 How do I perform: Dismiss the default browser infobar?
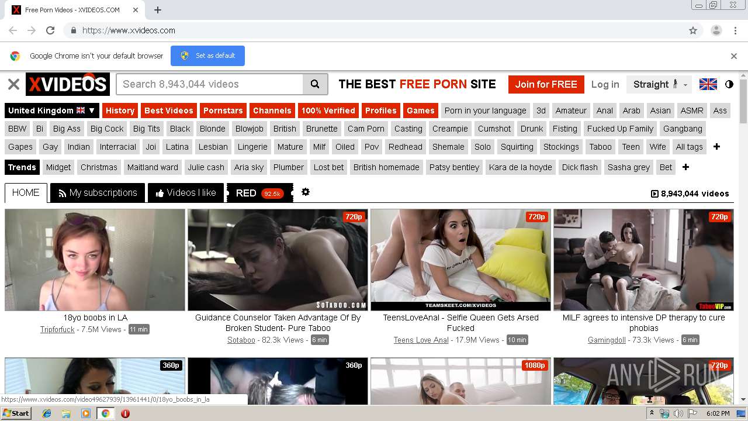coord(733,56)
